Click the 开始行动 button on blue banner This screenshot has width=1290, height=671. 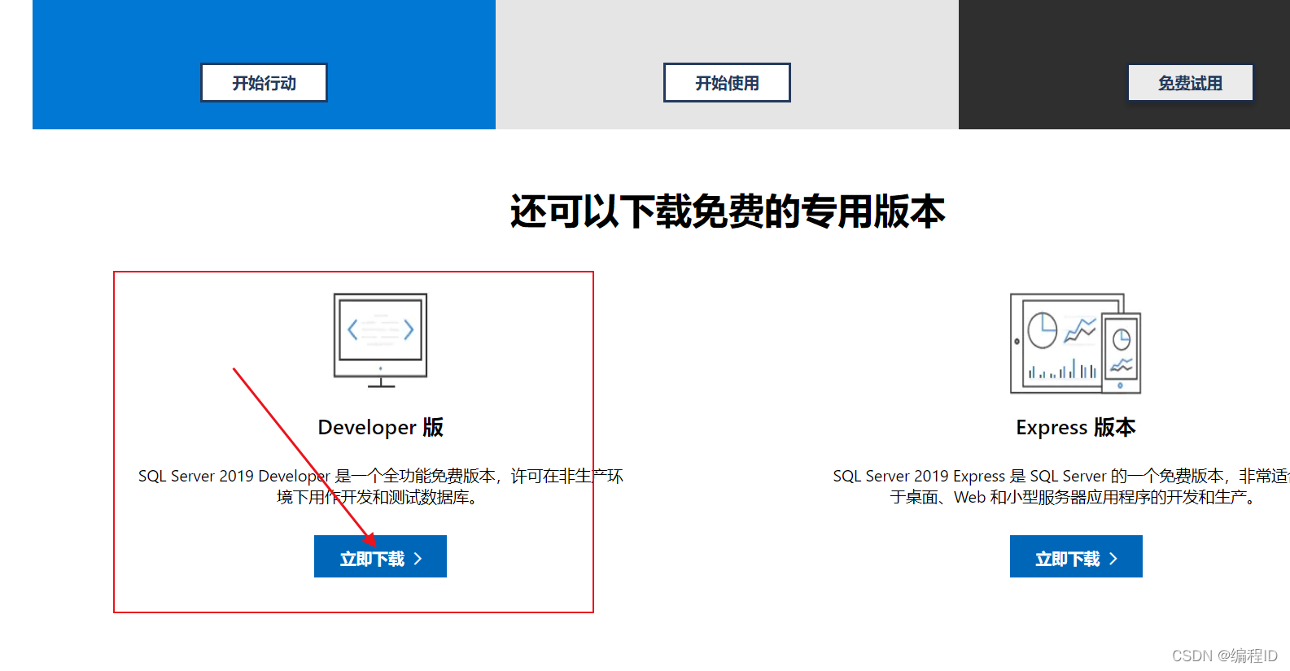[264, 83]
